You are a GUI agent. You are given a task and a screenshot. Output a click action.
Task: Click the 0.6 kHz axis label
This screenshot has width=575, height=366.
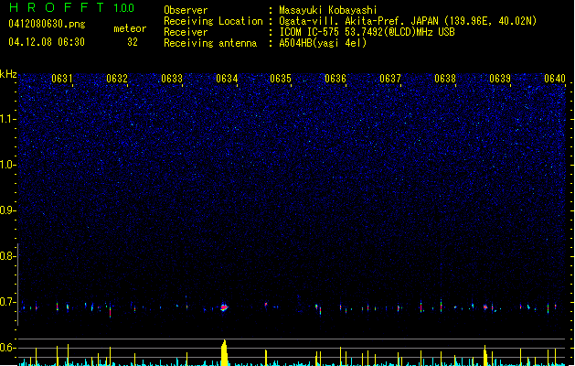(x=8, y=348)
